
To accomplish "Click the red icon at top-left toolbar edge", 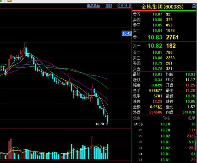I will click(9, 1).
